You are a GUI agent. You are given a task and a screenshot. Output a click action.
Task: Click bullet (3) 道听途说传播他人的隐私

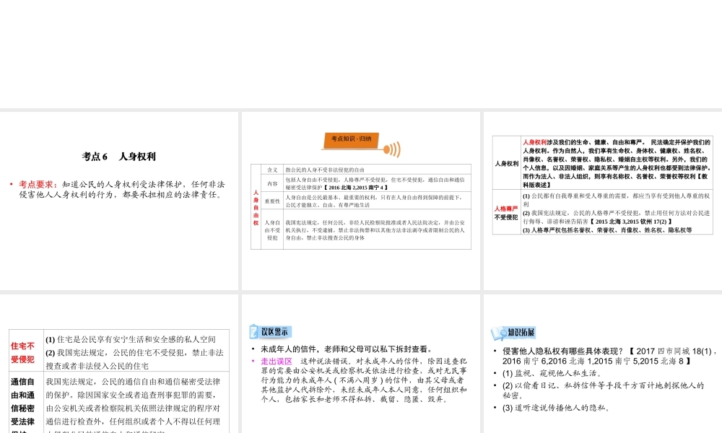pos(556,408)
